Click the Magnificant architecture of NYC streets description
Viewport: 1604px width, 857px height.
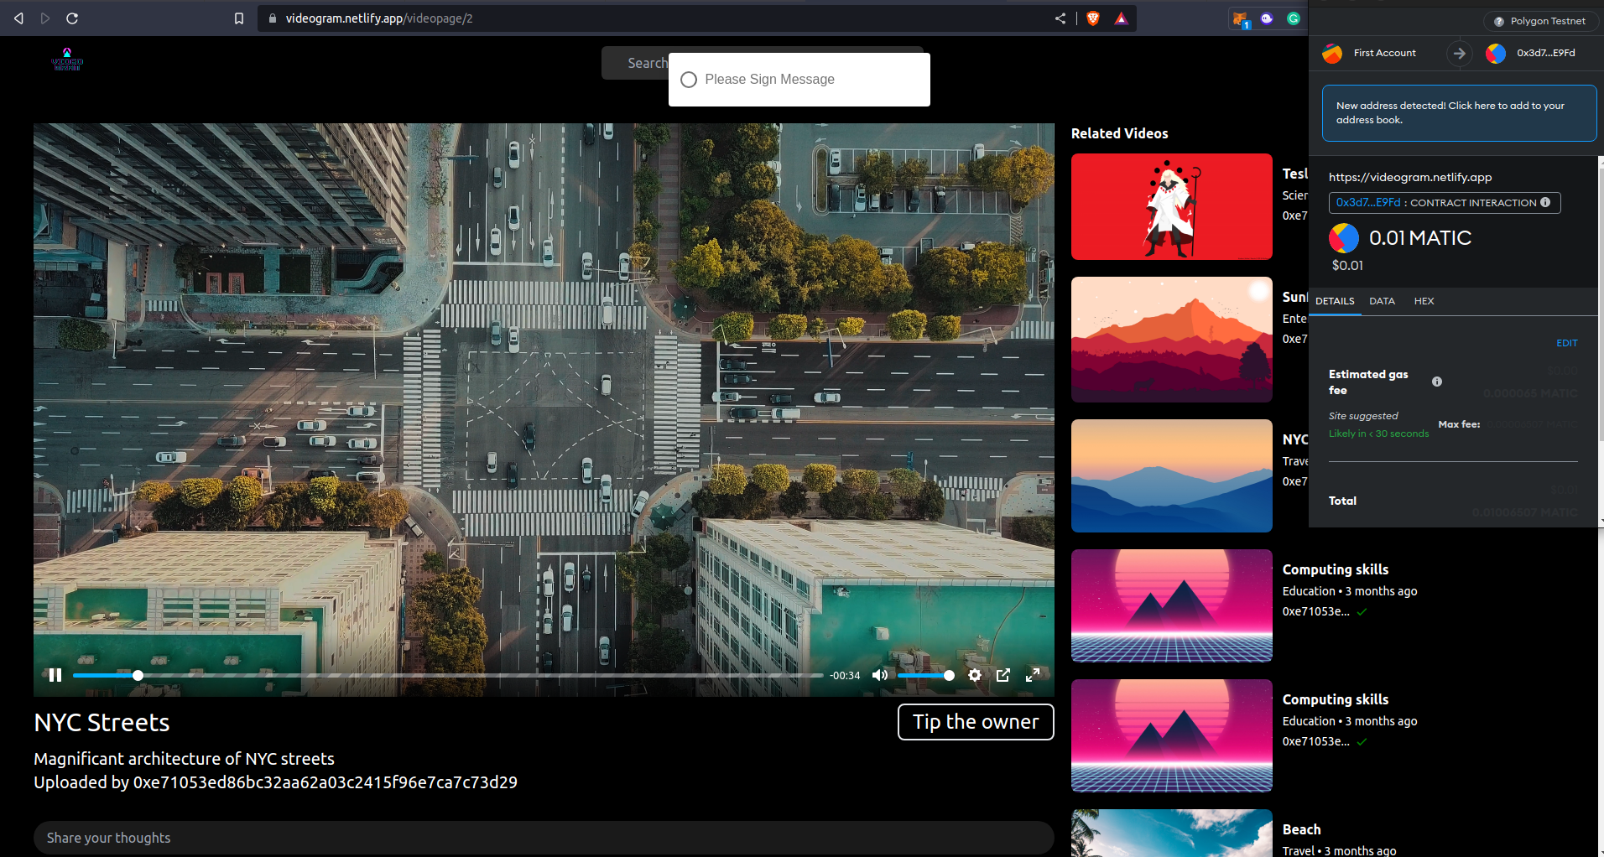(184, 759)
